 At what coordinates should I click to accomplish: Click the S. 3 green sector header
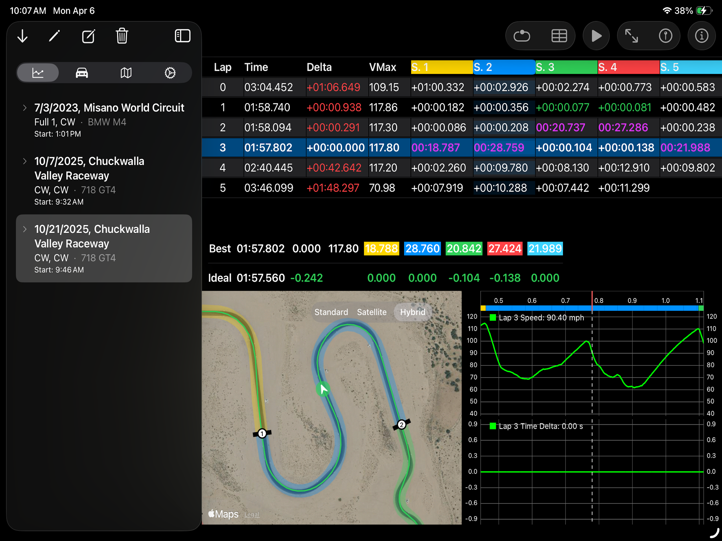(567, 67)
